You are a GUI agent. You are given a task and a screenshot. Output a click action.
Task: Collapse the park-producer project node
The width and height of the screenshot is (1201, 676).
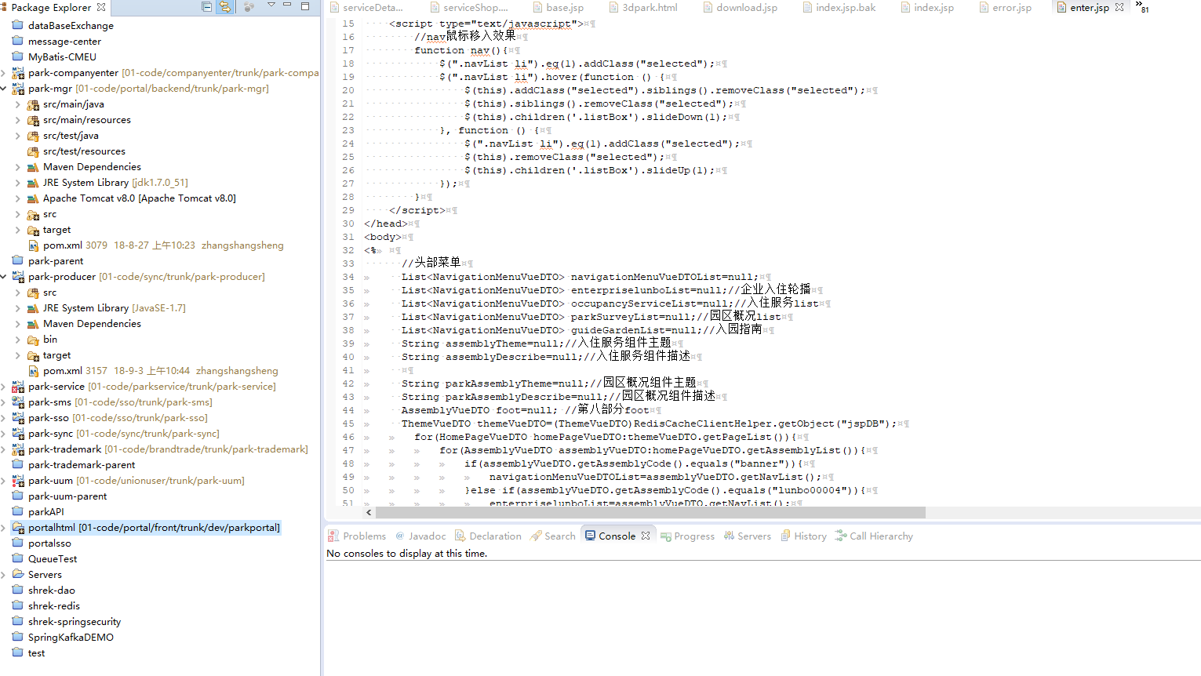pyautogui.click(x=4, y=277)
